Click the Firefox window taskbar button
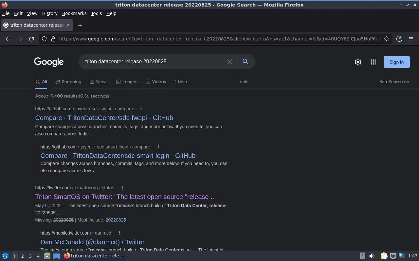419x261 pixels. 94,256
